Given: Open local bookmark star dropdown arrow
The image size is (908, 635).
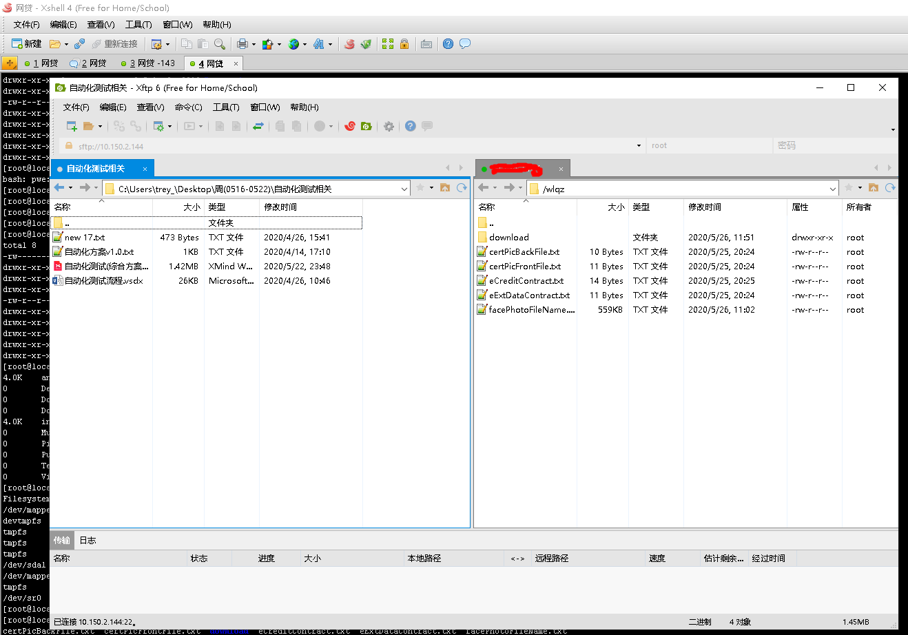Looking at the screenshot, I should point(432,187).
